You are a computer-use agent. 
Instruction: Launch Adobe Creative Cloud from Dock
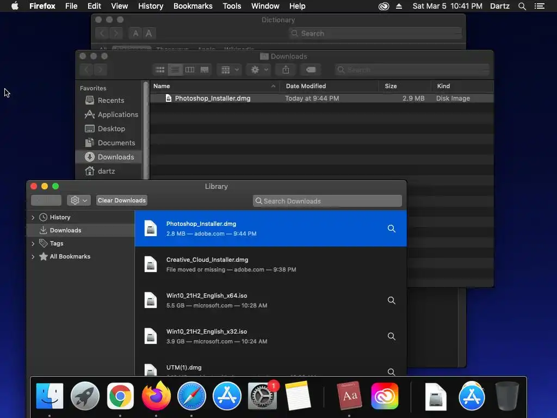(x=385, y=396)
